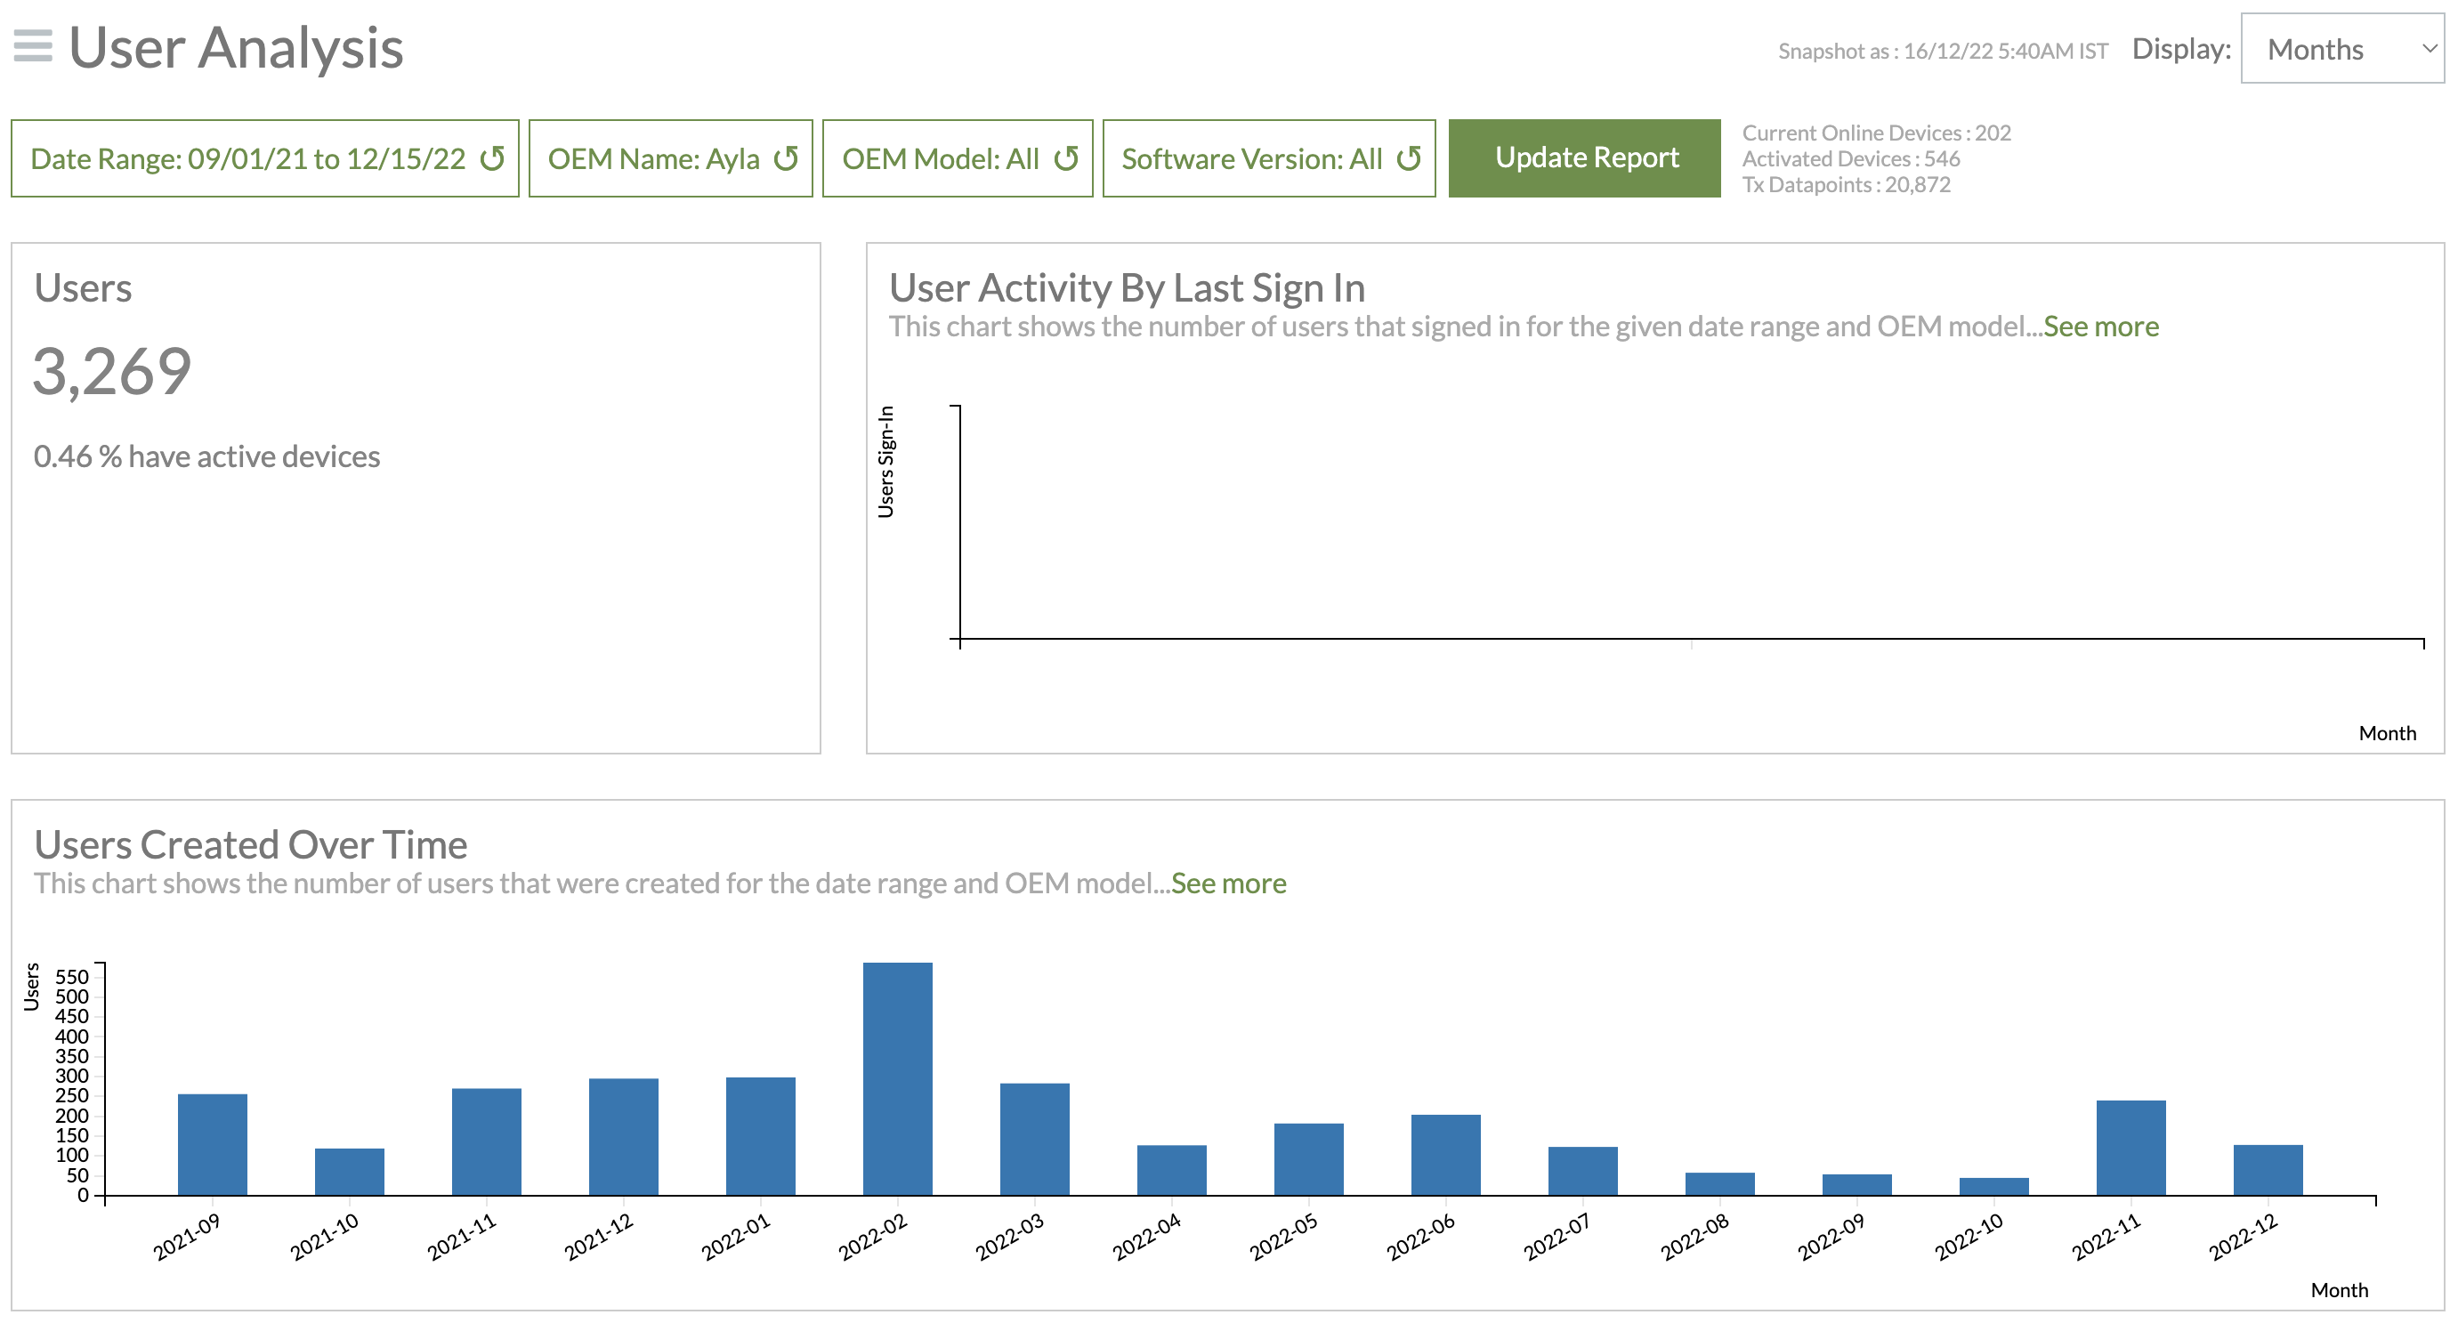
Task: Open the Software Version All filter
Action: click(1251, 158)
